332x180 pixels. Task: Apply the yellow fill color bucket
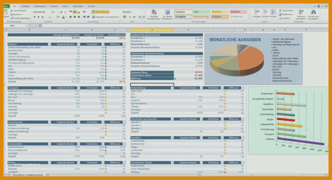click(x=58, y=17)
